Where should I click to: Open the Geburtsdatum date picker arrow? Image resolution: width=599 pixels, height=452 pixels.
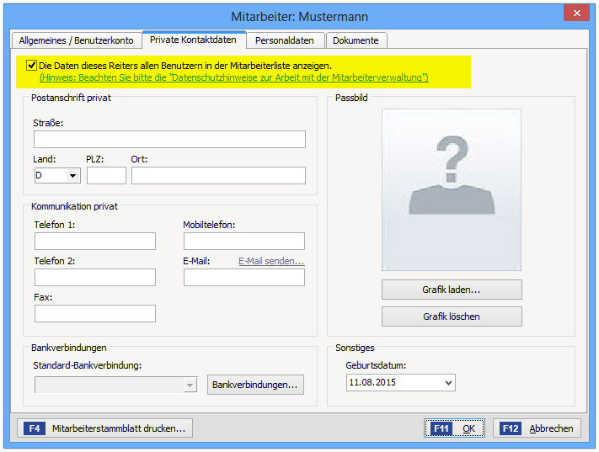click(x=448, y=382)
